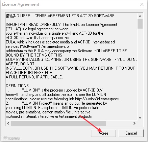
Task: Click the horizontal scrollbar thumb
Action: coord(58,123)
